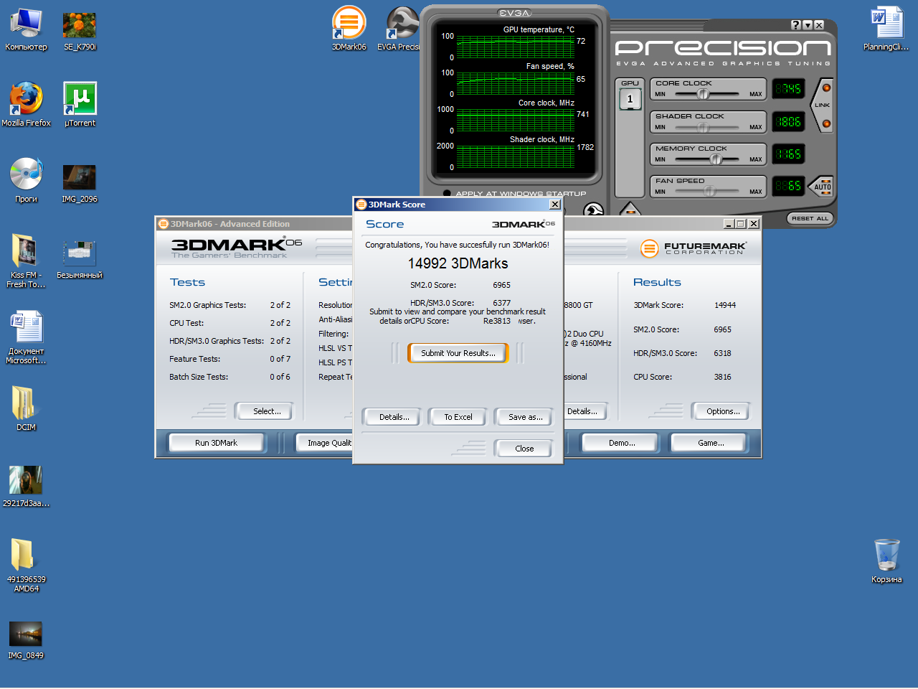Maximize the 3DMark06 main window
The width and height of the screenshot is (918, 689).
pyautogui.click(x=741, y=224)
